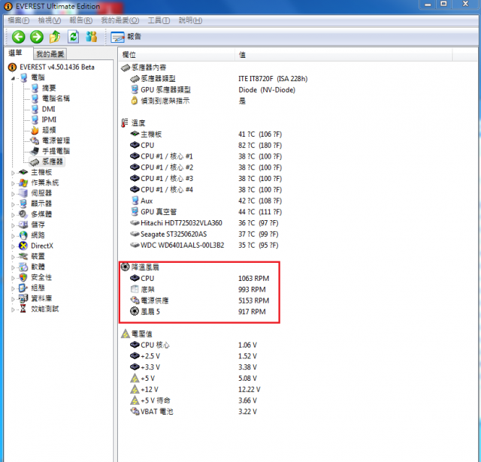Select 電腦名稱 in the tree
The image size is (481, 462).
point(56,98)
